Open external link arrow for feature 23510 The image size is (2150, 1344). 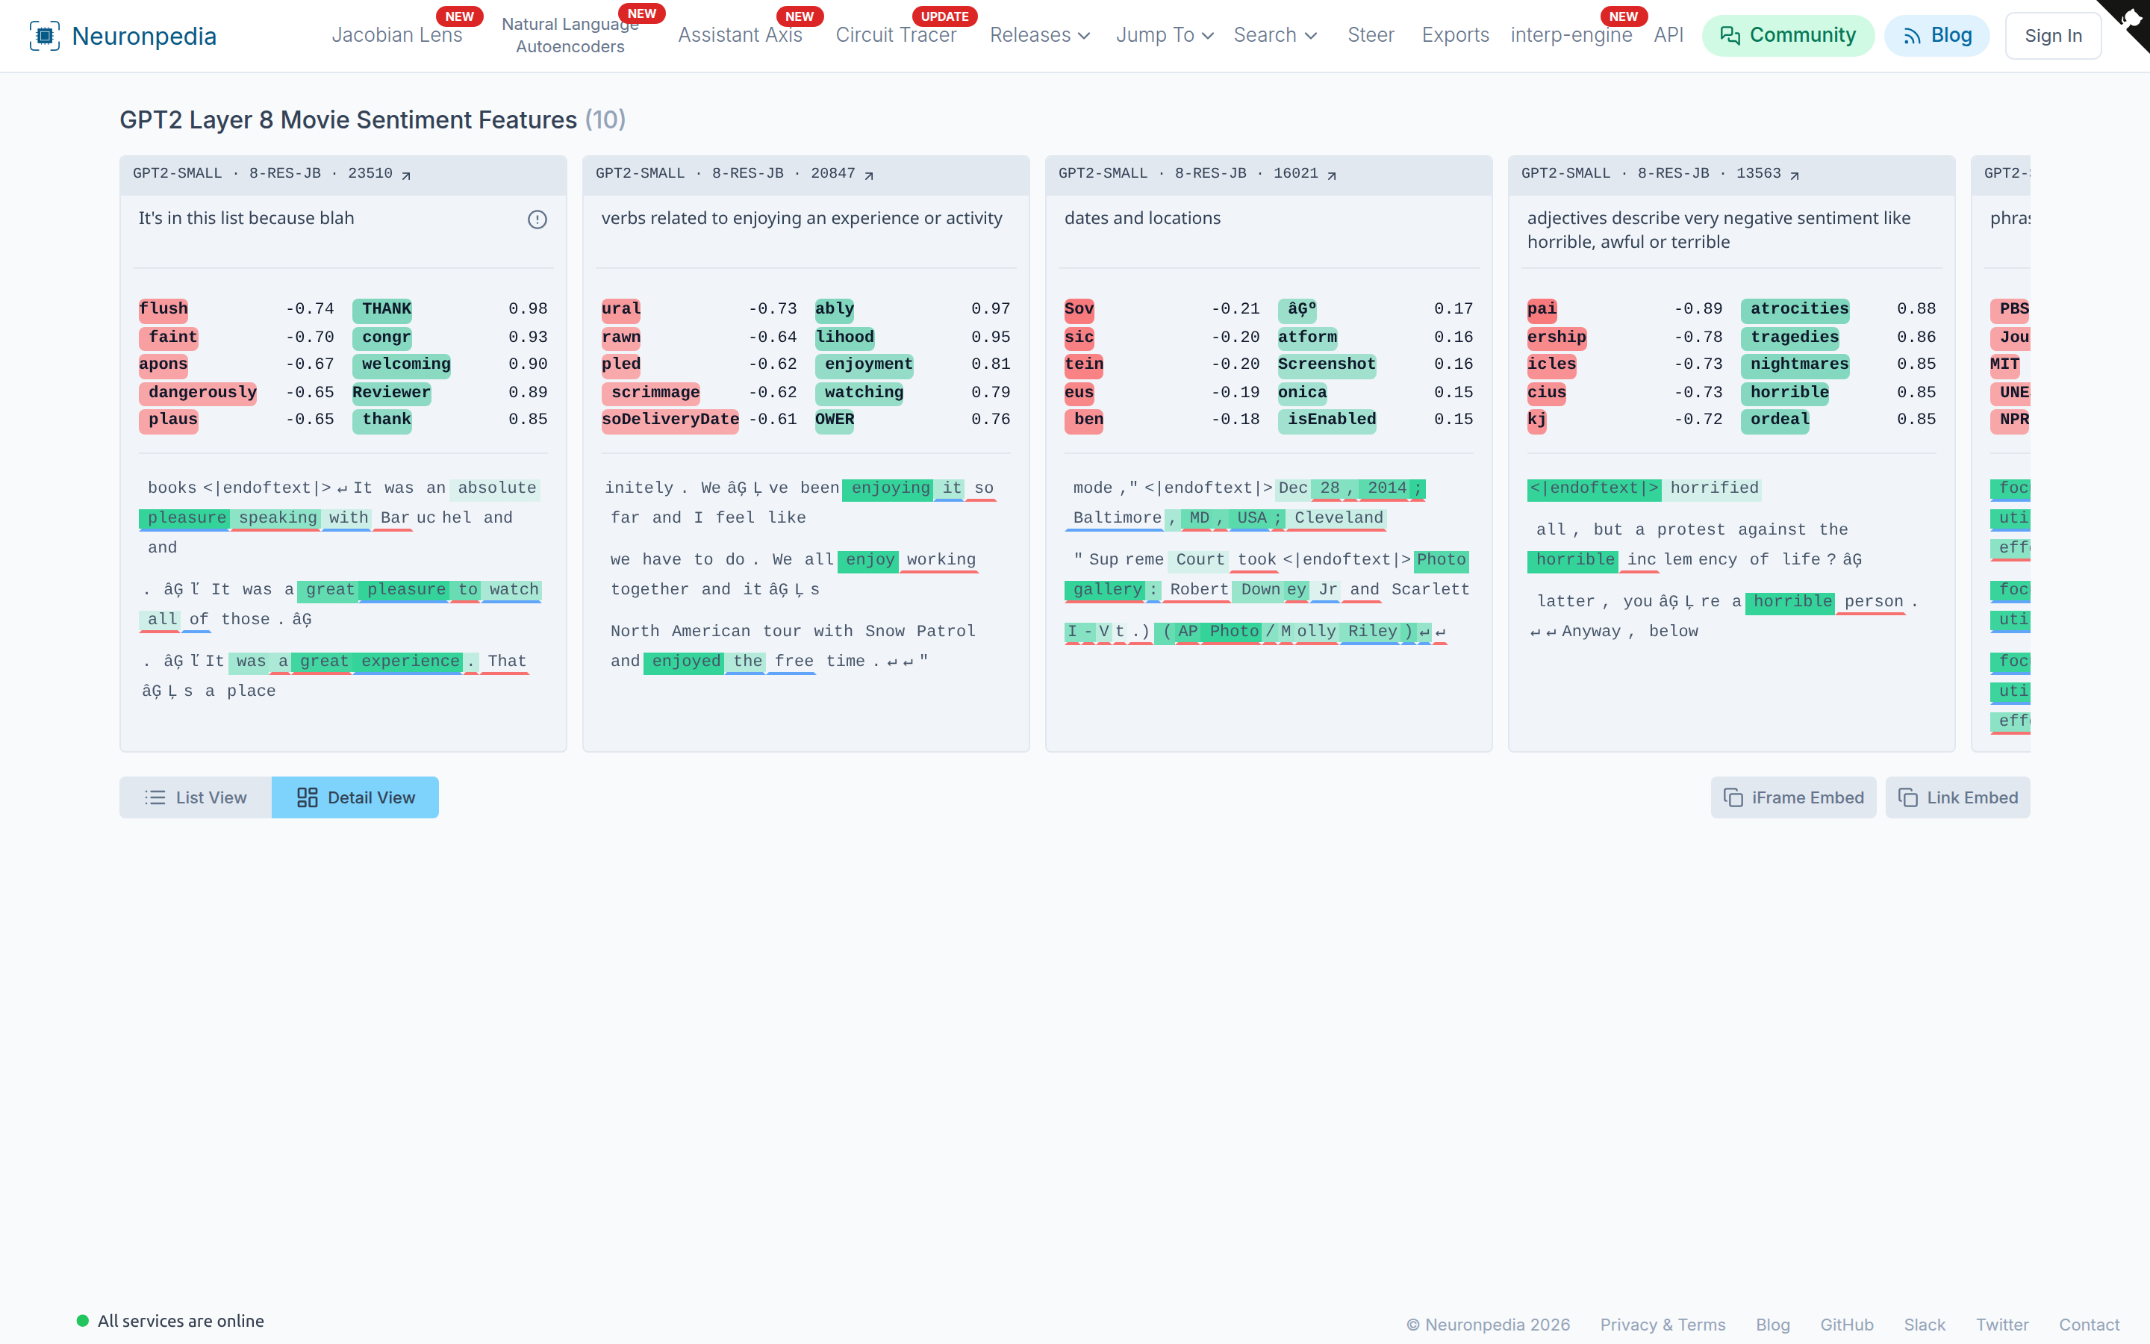(x=406, y=175)
